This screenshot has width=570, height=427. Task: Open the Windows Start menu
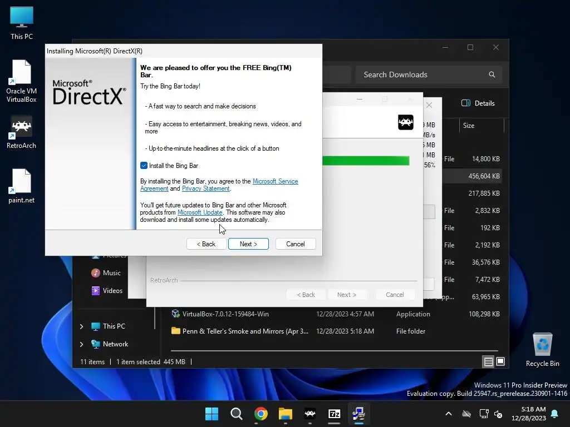pyautogui.click(x=212, y=414)
